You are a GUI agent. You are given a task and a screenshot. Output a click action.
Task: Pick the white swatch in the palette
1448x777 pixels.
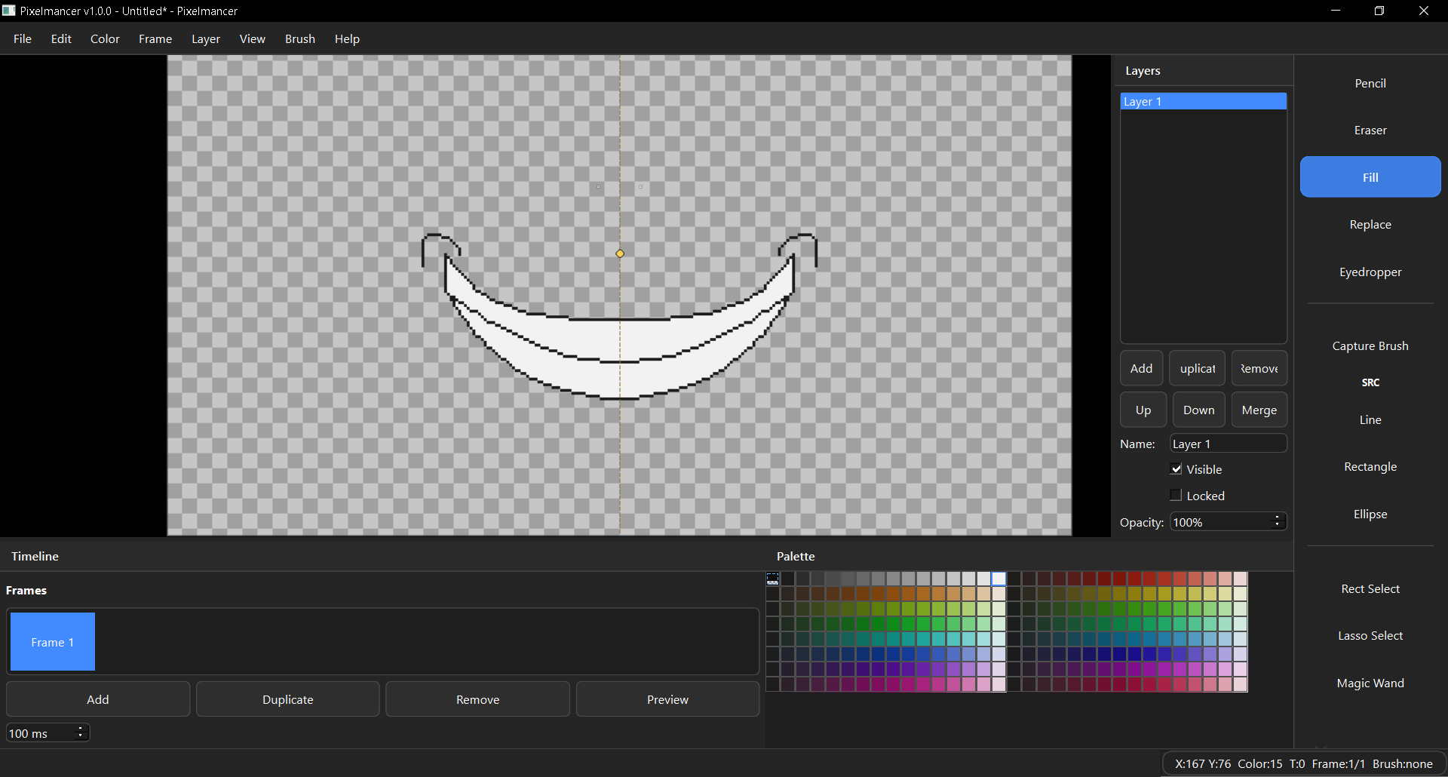999,579
